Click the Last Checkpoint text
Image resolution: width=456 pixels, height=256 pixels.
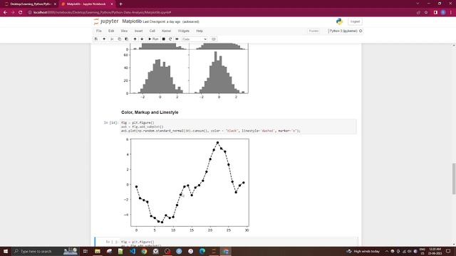click(x=162, y=22)
